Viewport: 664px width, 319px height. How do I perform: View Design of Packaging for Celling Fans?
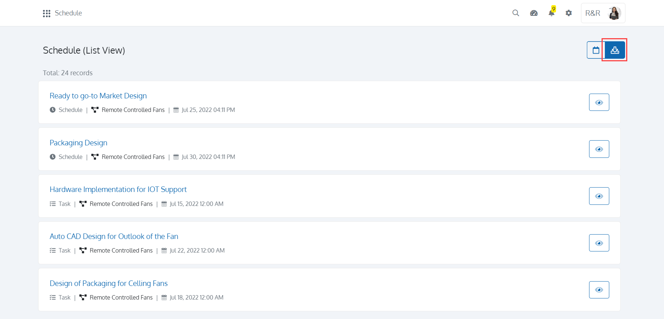point(599,290)
